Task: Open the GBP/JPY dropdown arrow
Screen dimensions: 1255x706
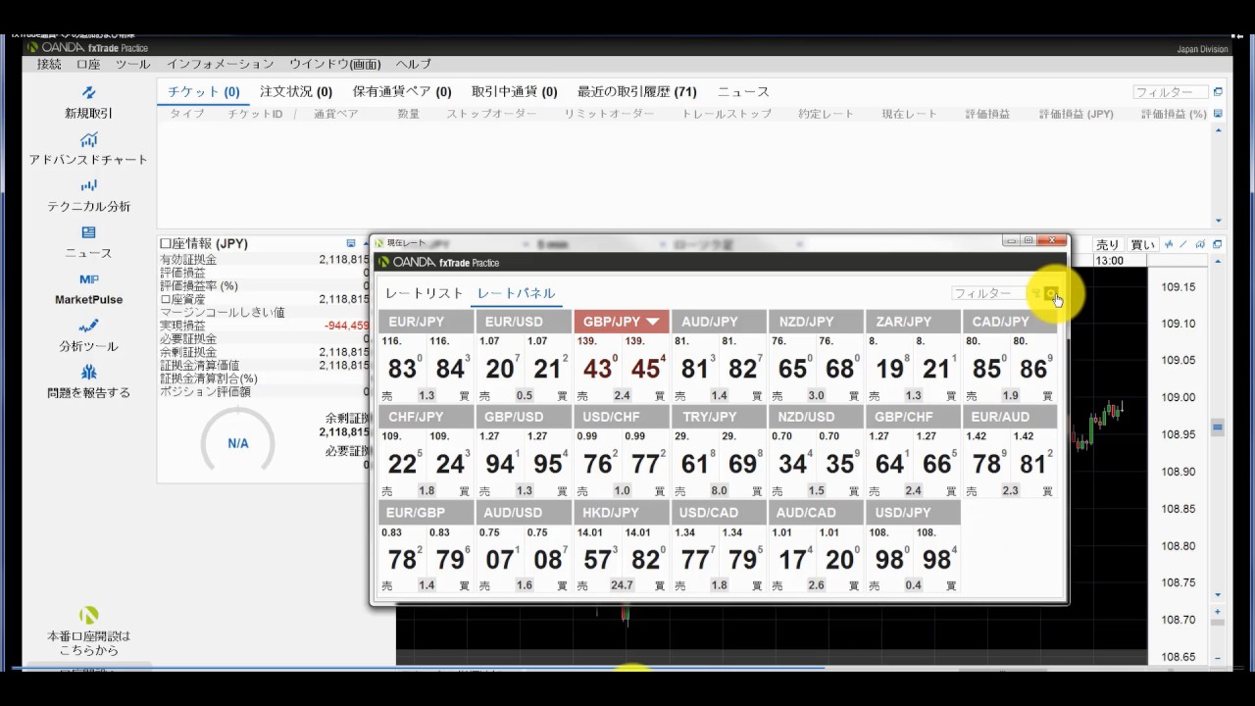Action: 652,322
